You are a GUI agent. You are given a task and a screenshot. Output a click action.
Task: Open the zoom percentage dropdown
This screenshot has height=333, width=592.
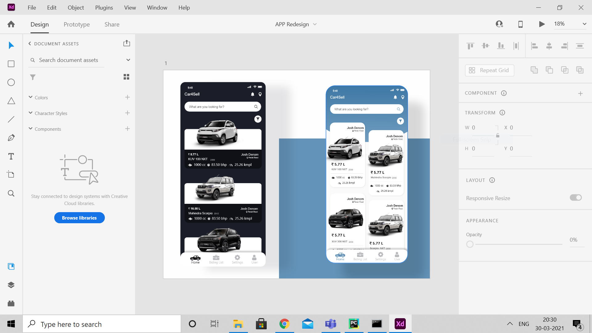point(584,24)
